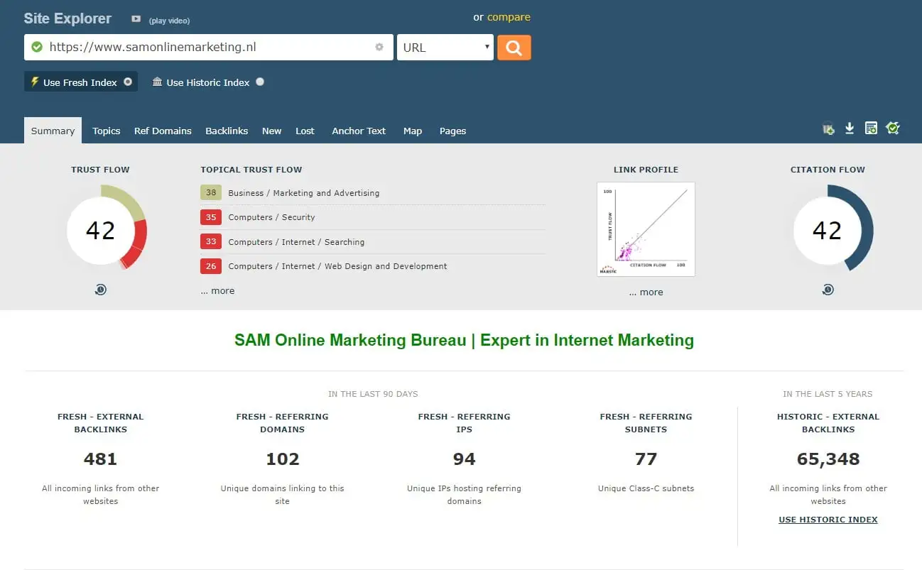
Task: Click history icon below Citation Flow dial
Action: pos(828,290)
